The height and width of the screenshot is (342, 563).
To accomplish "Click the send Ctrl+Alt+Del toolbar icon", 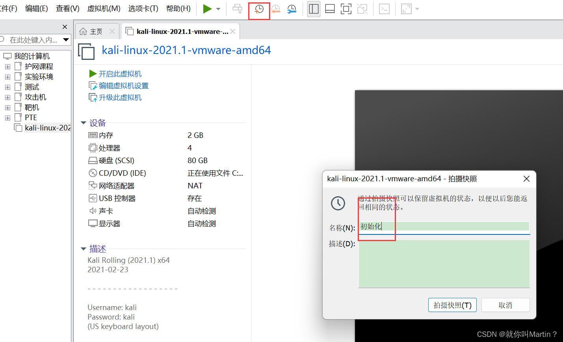I will [238, 9].
